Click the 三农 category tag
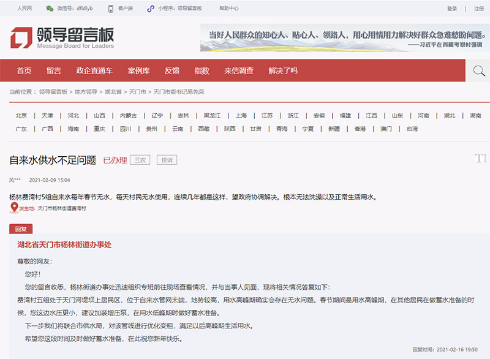The width and height of the screenshot is (490, 359). point(140,160)
